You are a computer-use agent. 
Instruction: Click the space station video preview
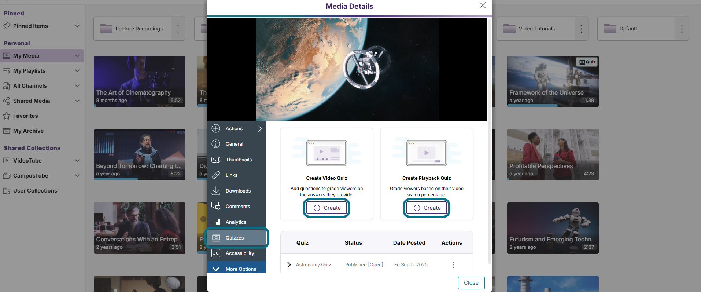pyautogui.click(x=347, y=69)
